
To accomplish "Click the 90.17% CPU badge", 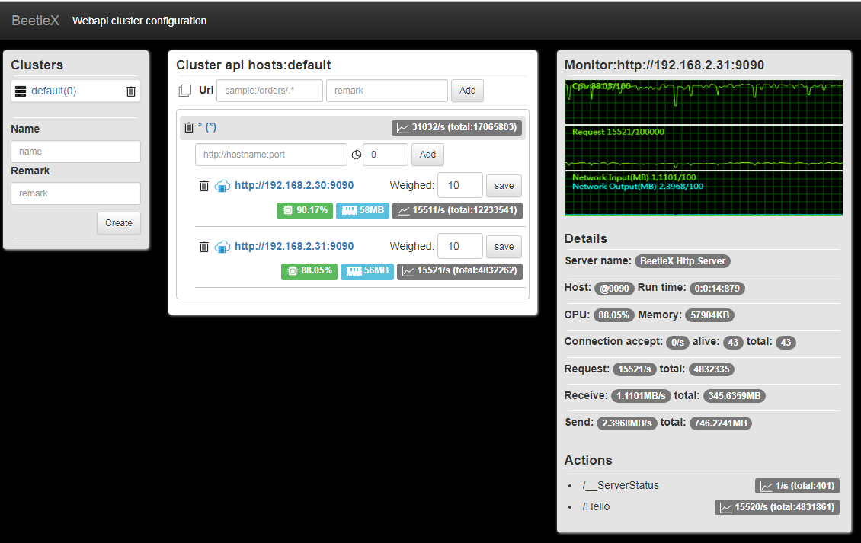I will click(305, 210).
